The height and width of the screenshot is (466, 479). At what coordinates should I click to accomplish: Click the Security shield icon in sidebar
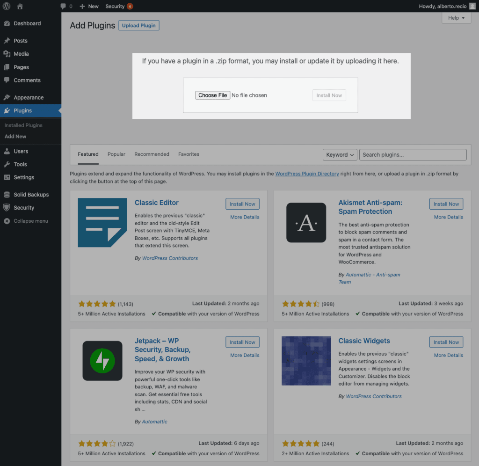[x=7, y=207]
